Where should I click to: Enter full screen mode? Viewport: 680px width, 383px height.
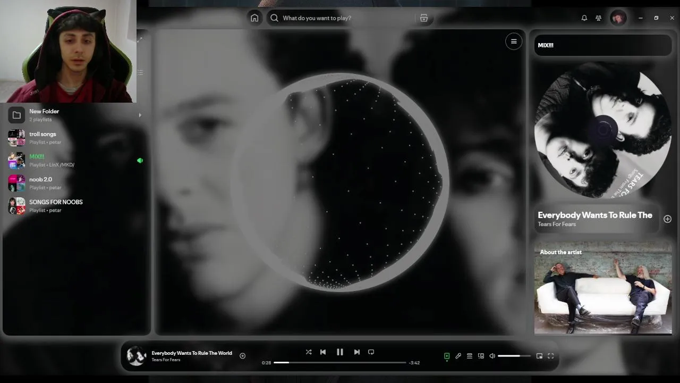click(551, 356)
